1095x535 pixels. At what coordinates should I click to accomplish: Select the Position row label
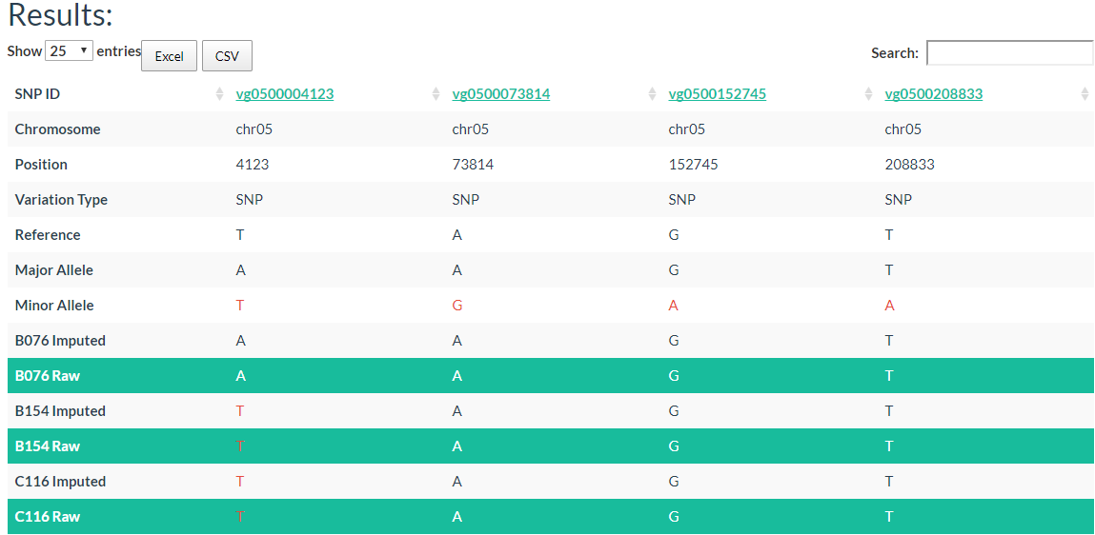(41, 165)
